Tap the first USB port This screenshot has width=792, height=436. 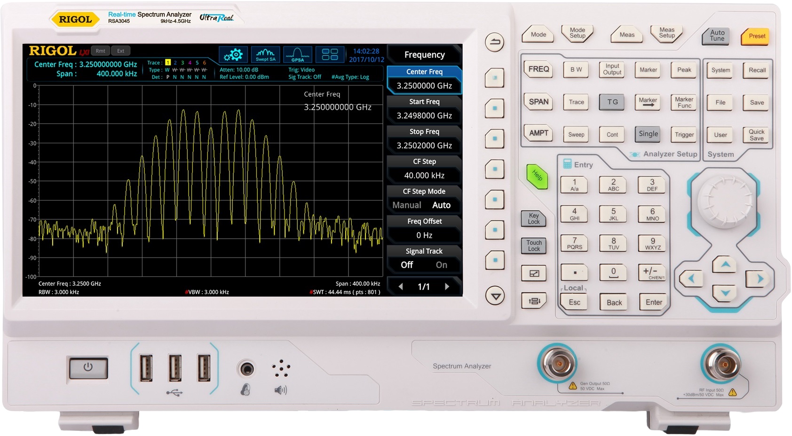[x=146, y=368]
